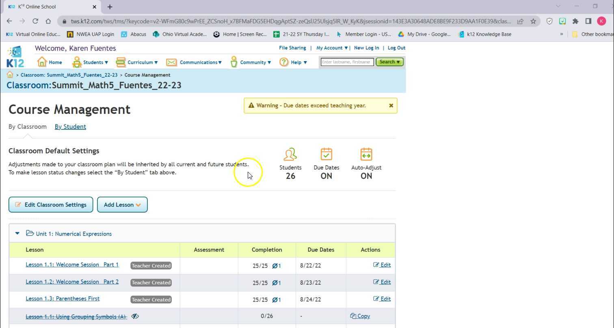
Task: Click the Help question mark icon
Action: (x=283, y=62)
